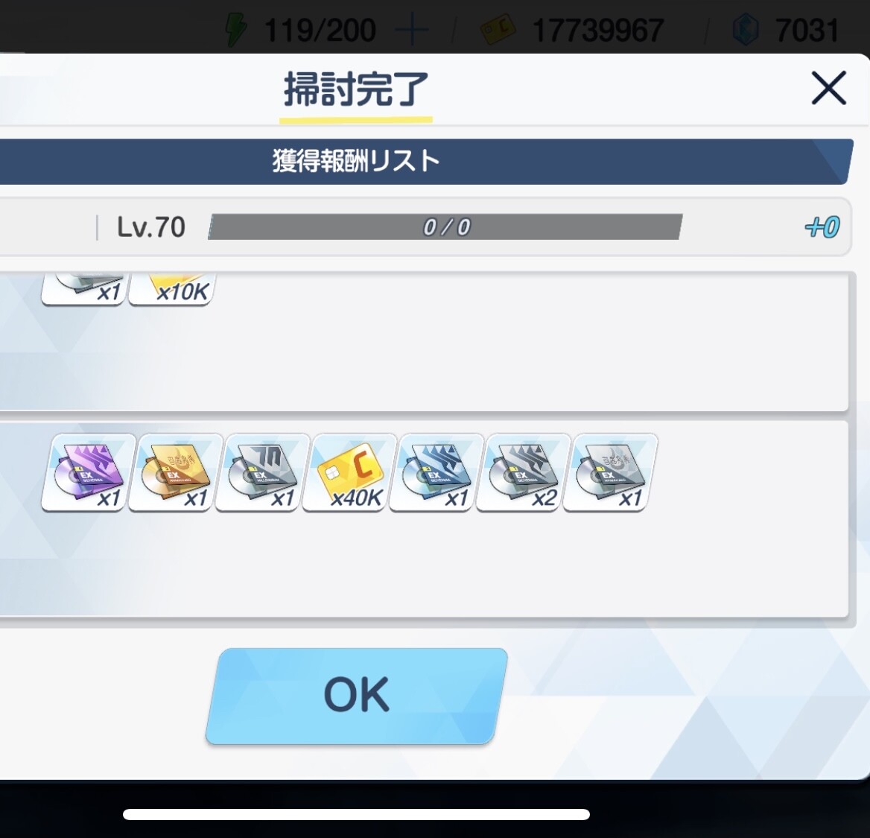The height and width of the screenshot is (838, 870).
Task: Tap the Lv.70 experience bar
Action: 445,227
